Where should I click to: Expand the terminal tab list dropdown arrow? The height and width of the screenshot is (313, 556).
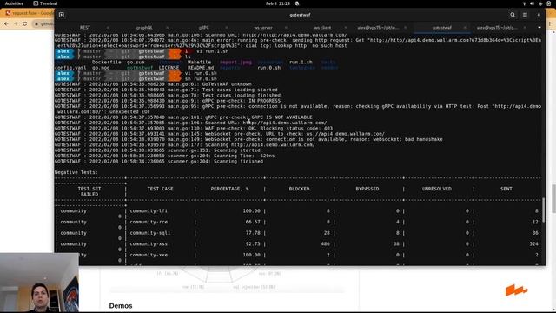pyautogui.click(x=539, y=28)
